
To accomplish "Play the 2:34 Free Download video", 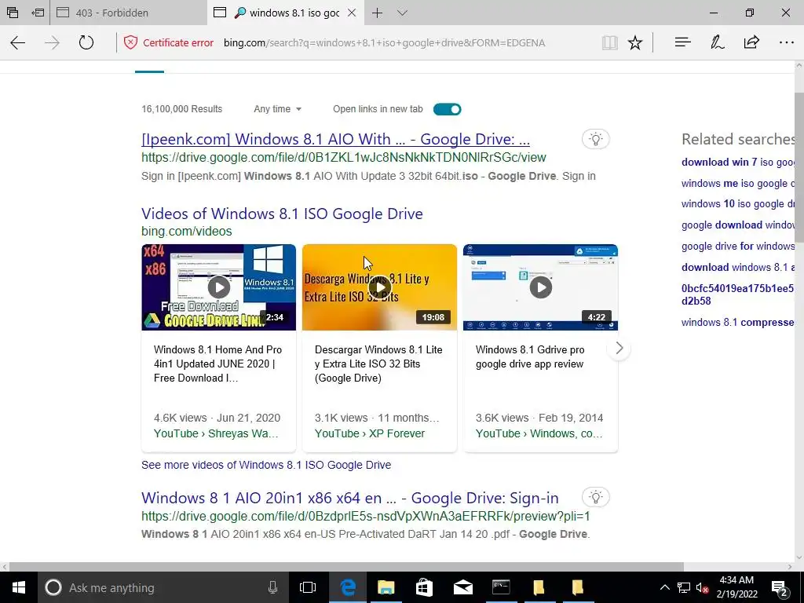I will click(219, 287).
